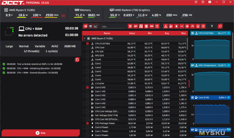This screenshot has height=138, width=234.
Task: Switch to the graph view icon
Action: 96,26
